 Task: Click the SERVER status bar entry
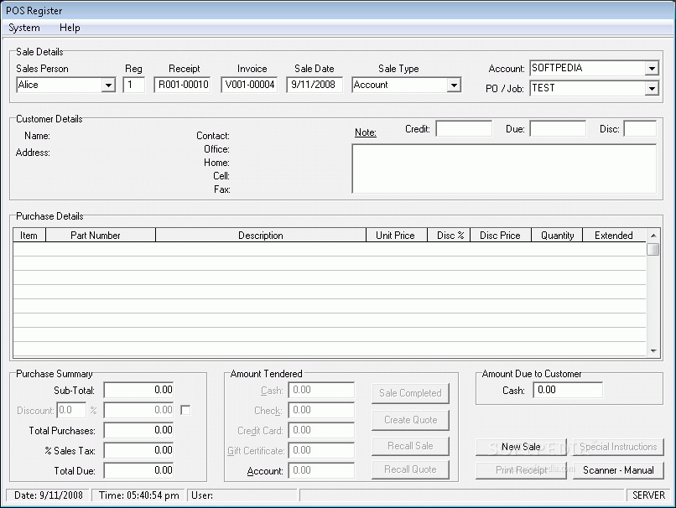[648, 495]
